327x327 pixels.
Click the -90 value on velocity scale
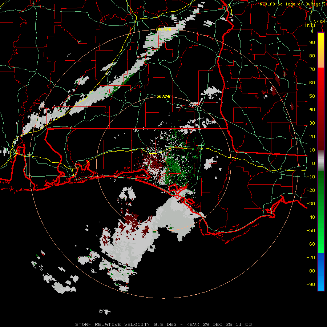point(311,284)
